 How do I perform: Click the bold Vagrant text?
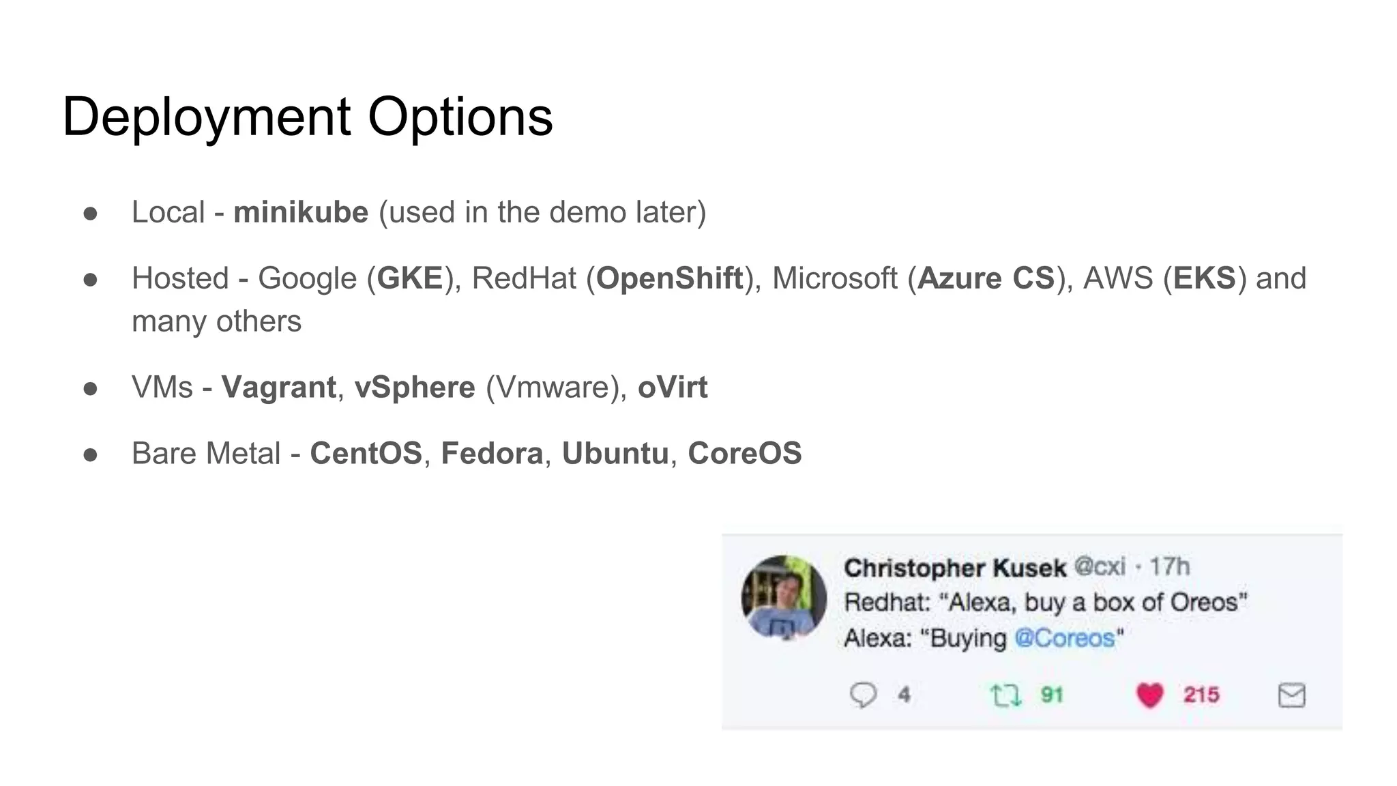click(278, 388)
